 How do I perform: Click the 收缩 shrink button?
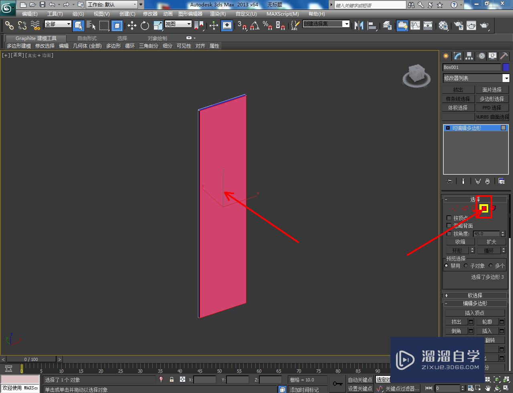(x=460, y=242)
